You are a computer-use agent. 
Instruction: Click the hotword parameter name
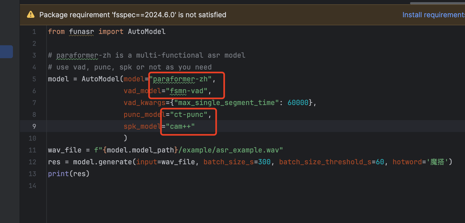click(407, 162)
